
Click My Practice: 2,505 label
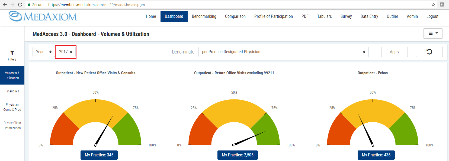pos(238,155)
